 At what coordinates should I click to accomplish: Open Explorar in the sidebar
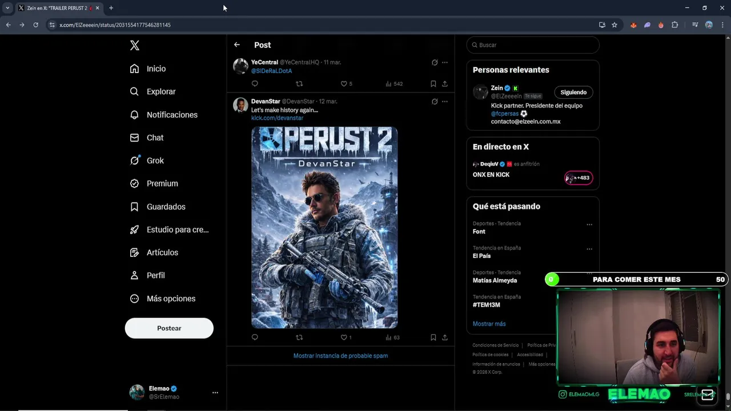[x=152, y=91]
